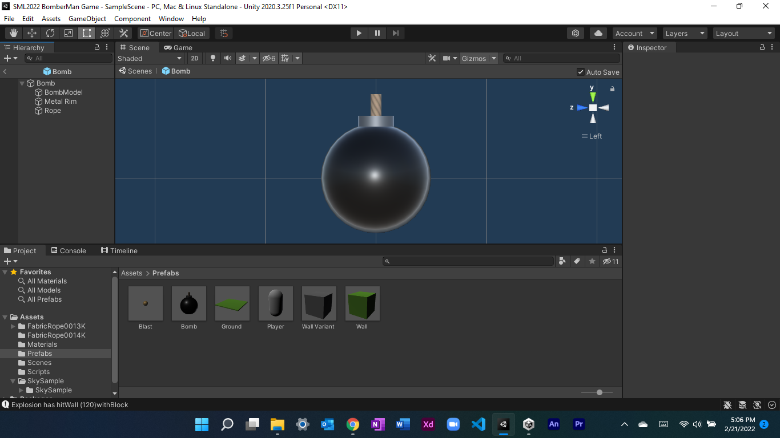Image resolution: width=780 pixels, height=438 pixels.
Task: Open custom editor tools
Action: [123, 33]
